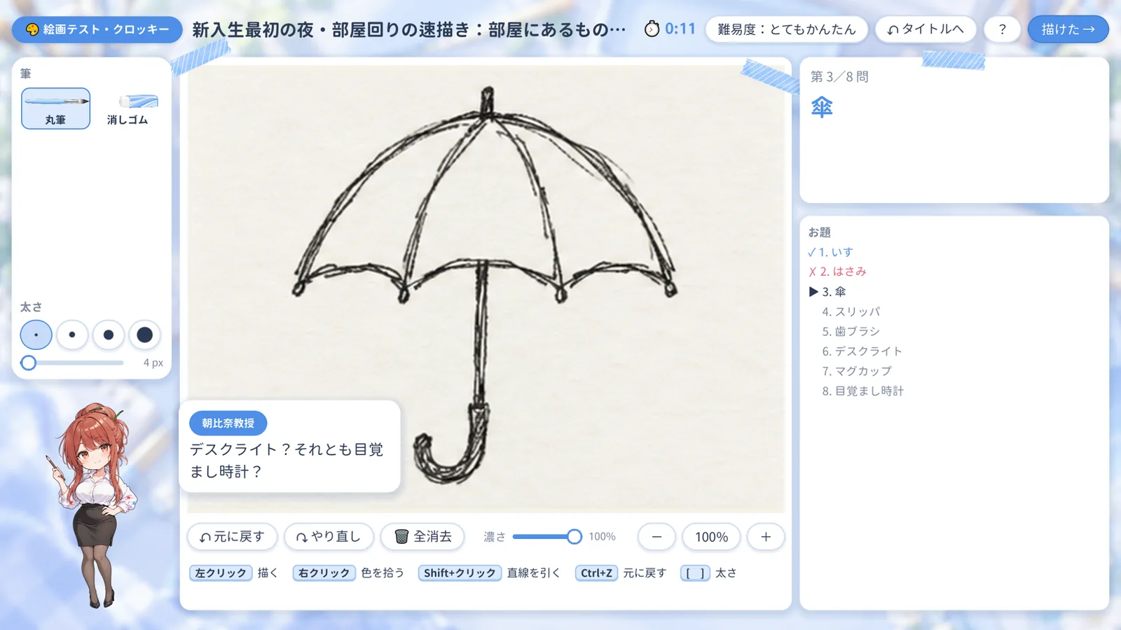
Task: Select prompt 7. マグカップ in list
Action: click(x=857, y=371)
